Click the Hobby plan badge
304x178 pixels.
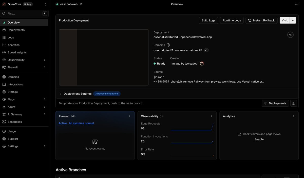tap(28, 4)
